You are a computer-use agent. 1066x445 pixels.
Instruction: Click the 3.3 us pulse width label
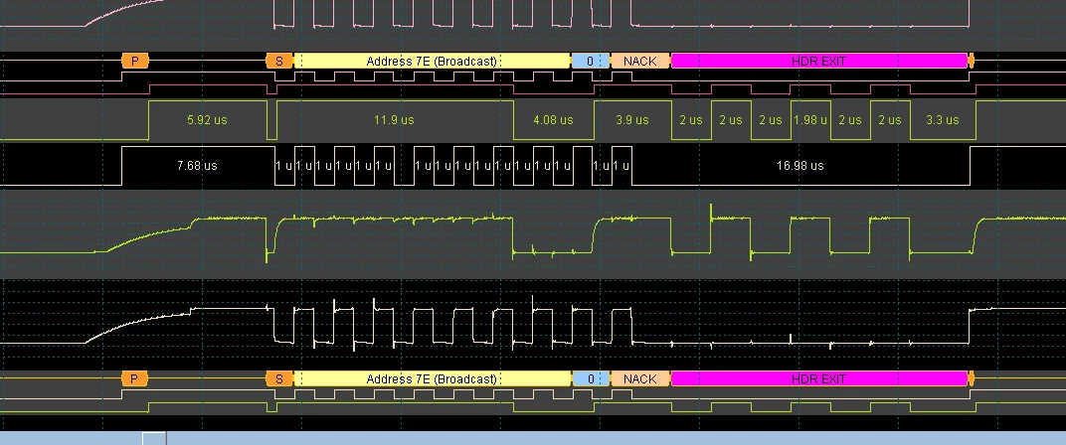point(943,120)
